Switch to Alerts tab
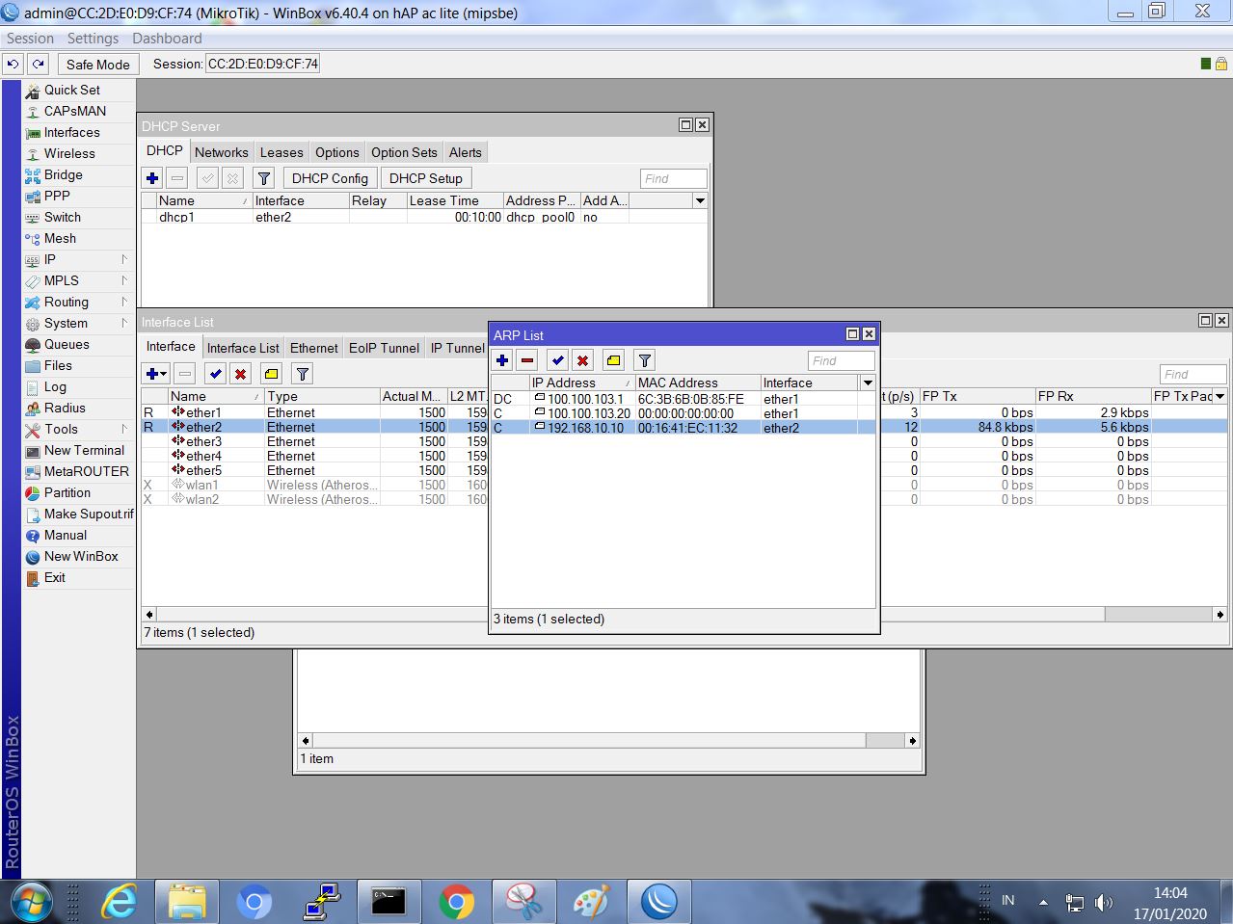 pyautogui.click(x=465, y=152)
